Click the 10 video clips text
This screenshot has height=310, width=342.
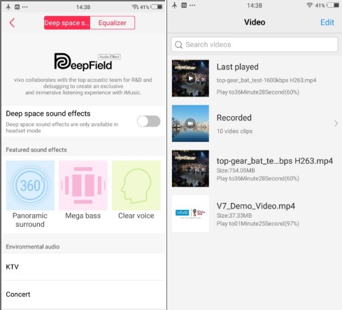pyautogui.click(x=234, y=131)
